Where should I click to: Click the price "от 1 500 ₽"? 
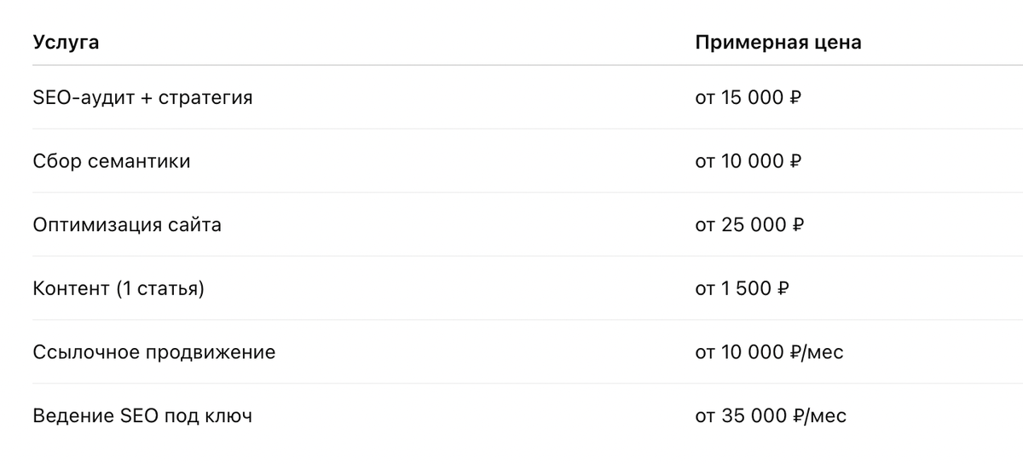tap(742, 289)
